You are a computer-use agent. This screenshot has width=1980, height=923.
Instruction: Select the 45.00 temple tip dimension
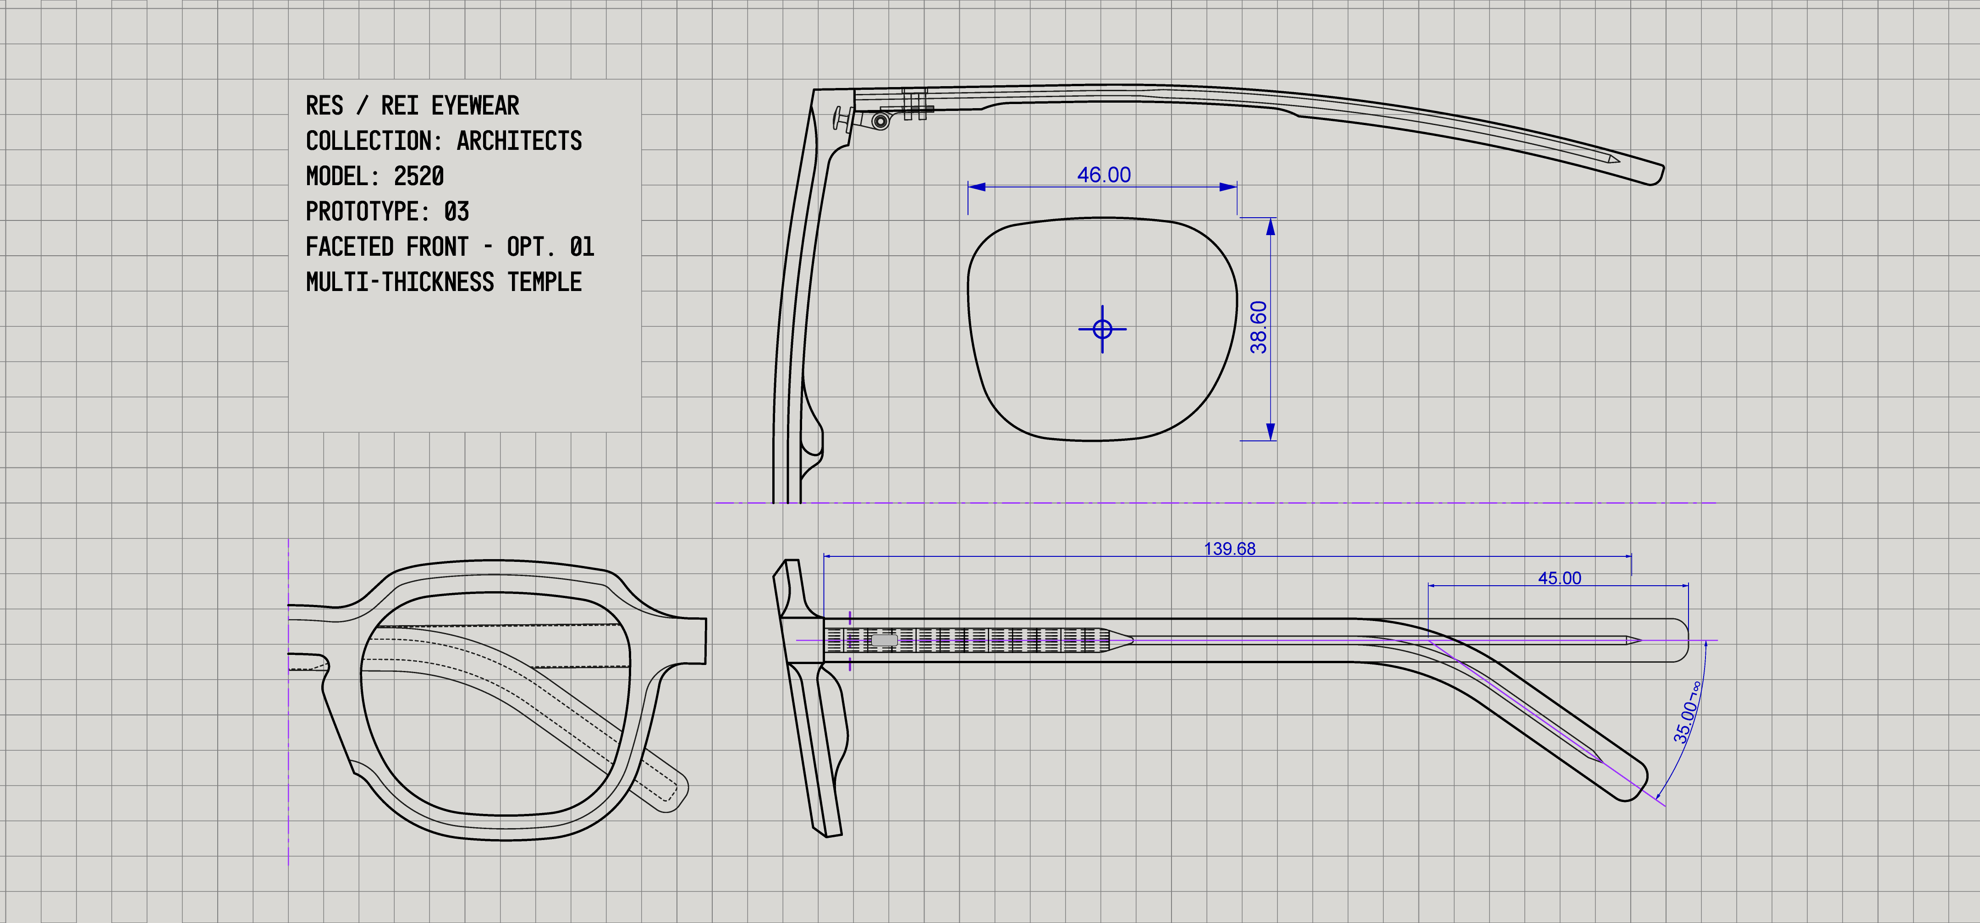1559,578
